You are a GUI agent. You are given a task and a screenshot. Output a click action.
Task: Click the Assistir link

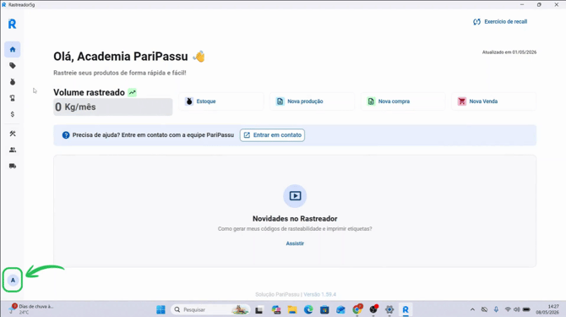click(295, 243)
